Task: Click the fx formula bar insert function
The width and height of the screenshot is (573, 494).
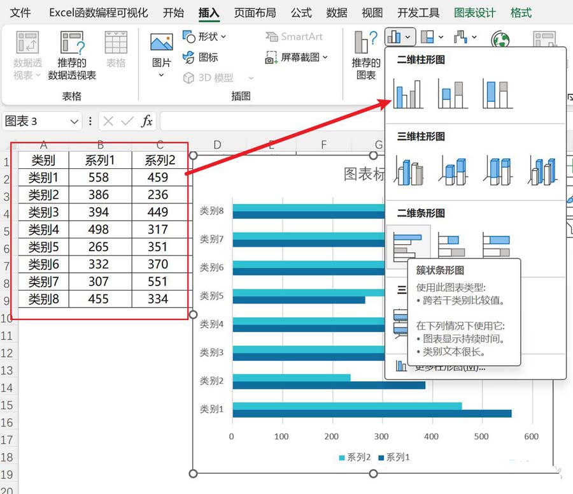Action: click(149, 121)
